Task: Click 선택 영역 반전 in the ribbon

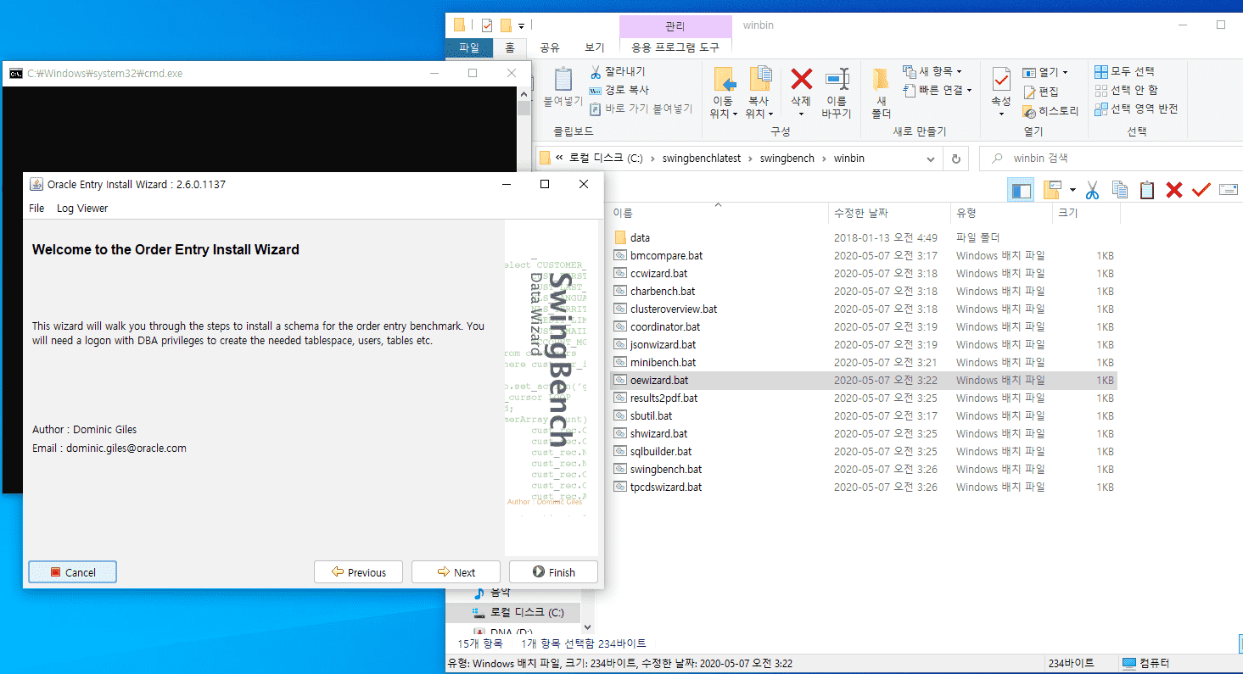Action: tap(1137, 109)
